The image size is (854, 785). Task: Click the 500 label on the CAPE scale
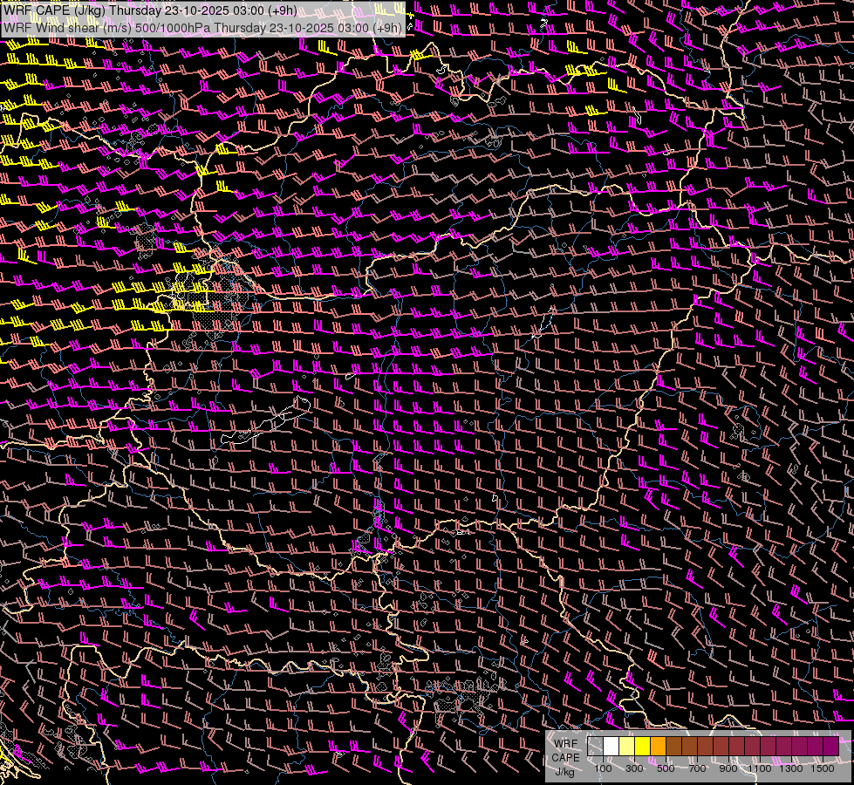point(666,768)
